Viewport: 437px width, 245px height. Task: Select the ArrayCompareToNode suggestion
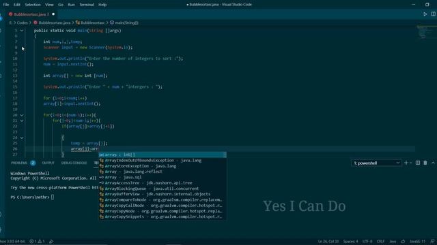click(x=163, y=199)
